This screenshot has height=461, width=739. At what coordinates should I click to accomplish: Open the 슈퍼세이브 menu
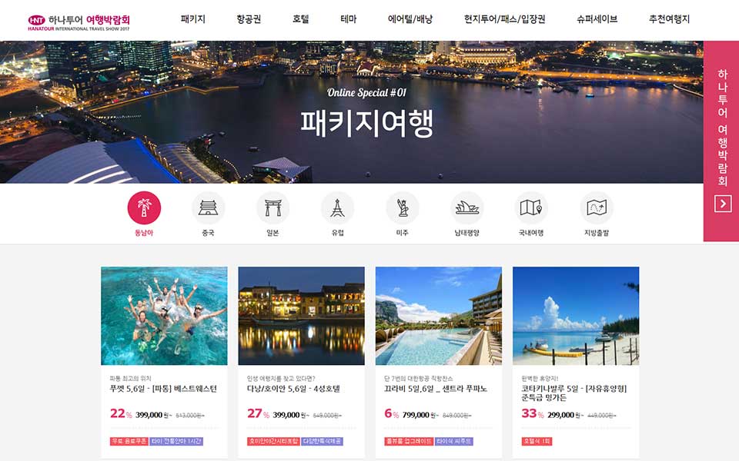597,19
